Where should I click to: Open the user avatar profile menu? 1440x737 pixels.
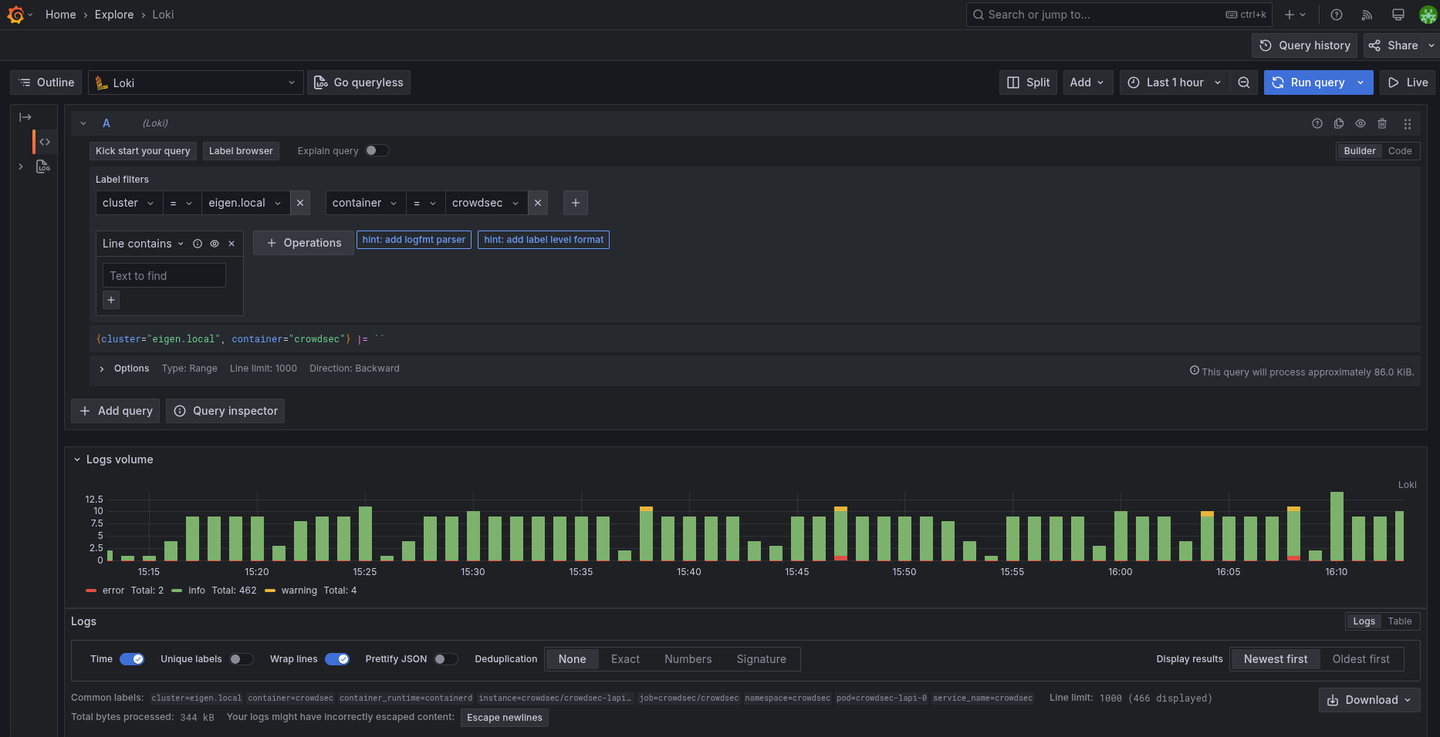click(x=1428, y=15)
